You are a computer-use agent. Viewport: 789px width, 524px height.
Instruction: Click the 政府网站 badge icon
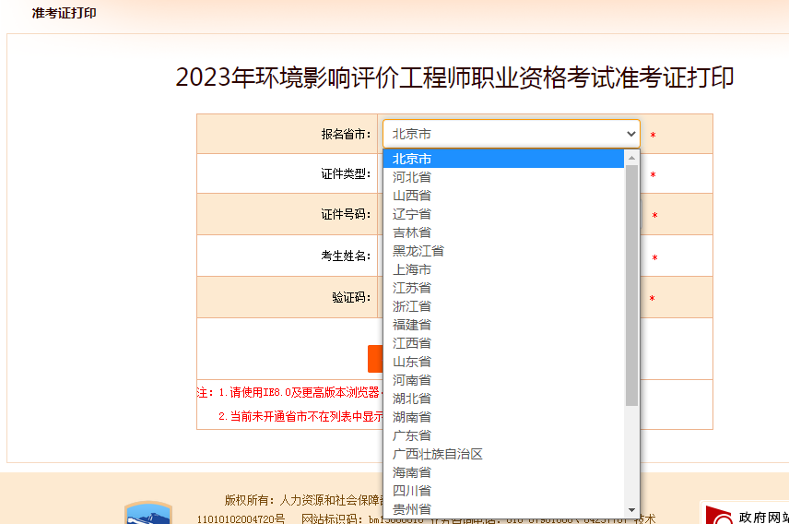coord(719,515)
